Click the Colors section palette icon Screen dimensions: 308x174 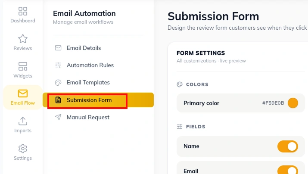[x=180, y=84]
